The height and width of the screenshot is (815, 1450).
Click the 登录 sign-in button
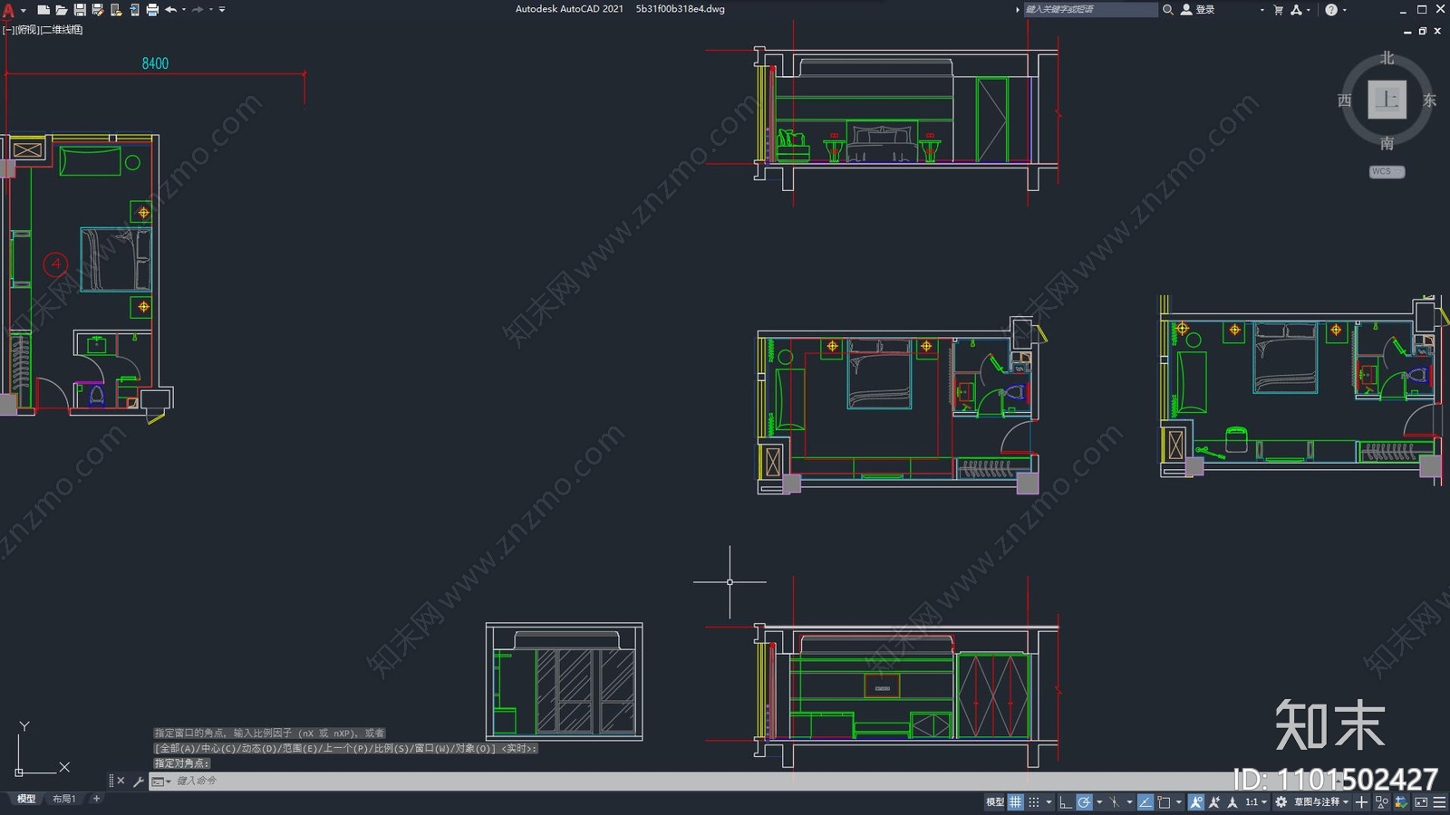pos(1198,10)
